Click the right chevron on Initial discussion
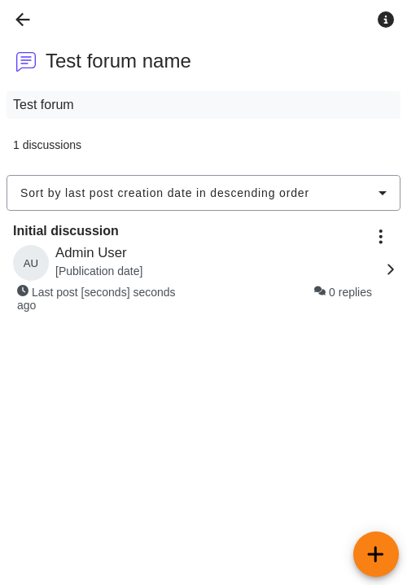 pos(391,269)
